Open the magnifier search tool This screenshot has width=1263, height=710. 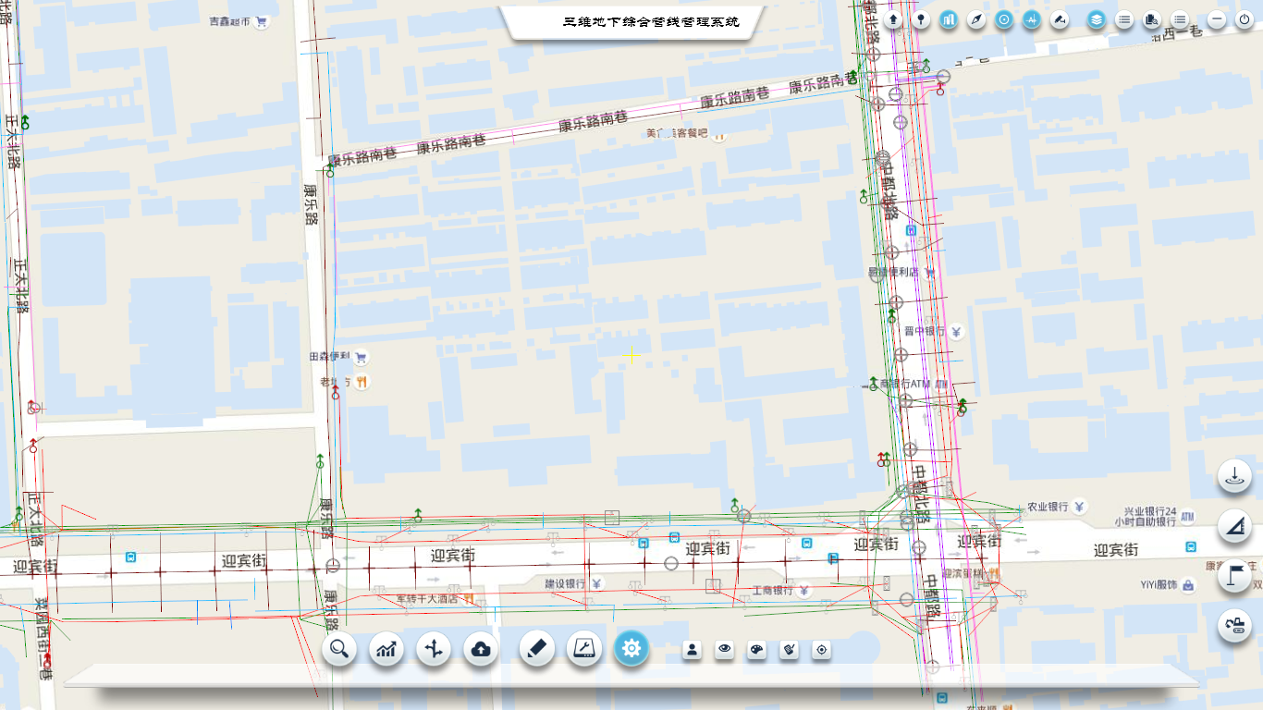[x=339, y=649]
